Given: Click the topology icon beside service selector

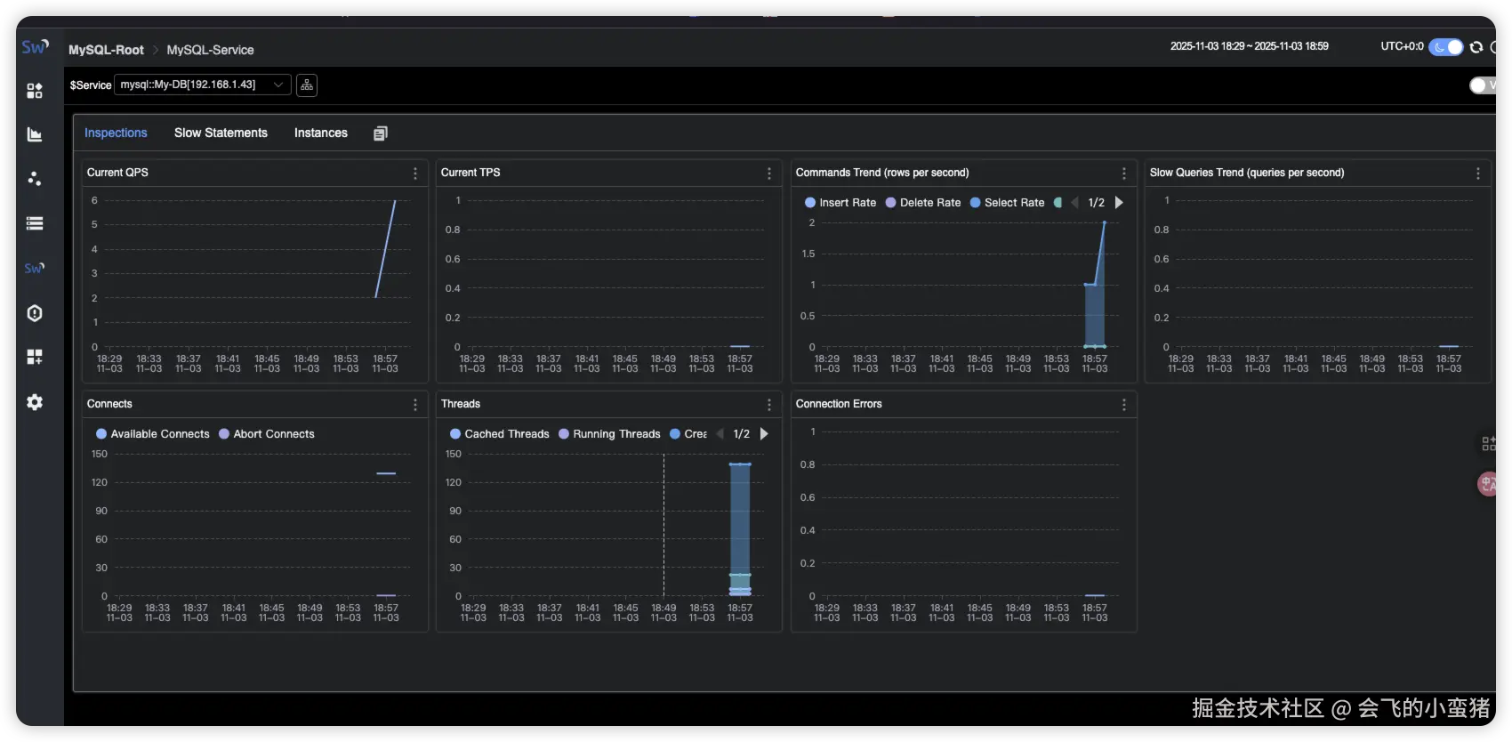Looking at the screenshot, I should tap(307, 85).
